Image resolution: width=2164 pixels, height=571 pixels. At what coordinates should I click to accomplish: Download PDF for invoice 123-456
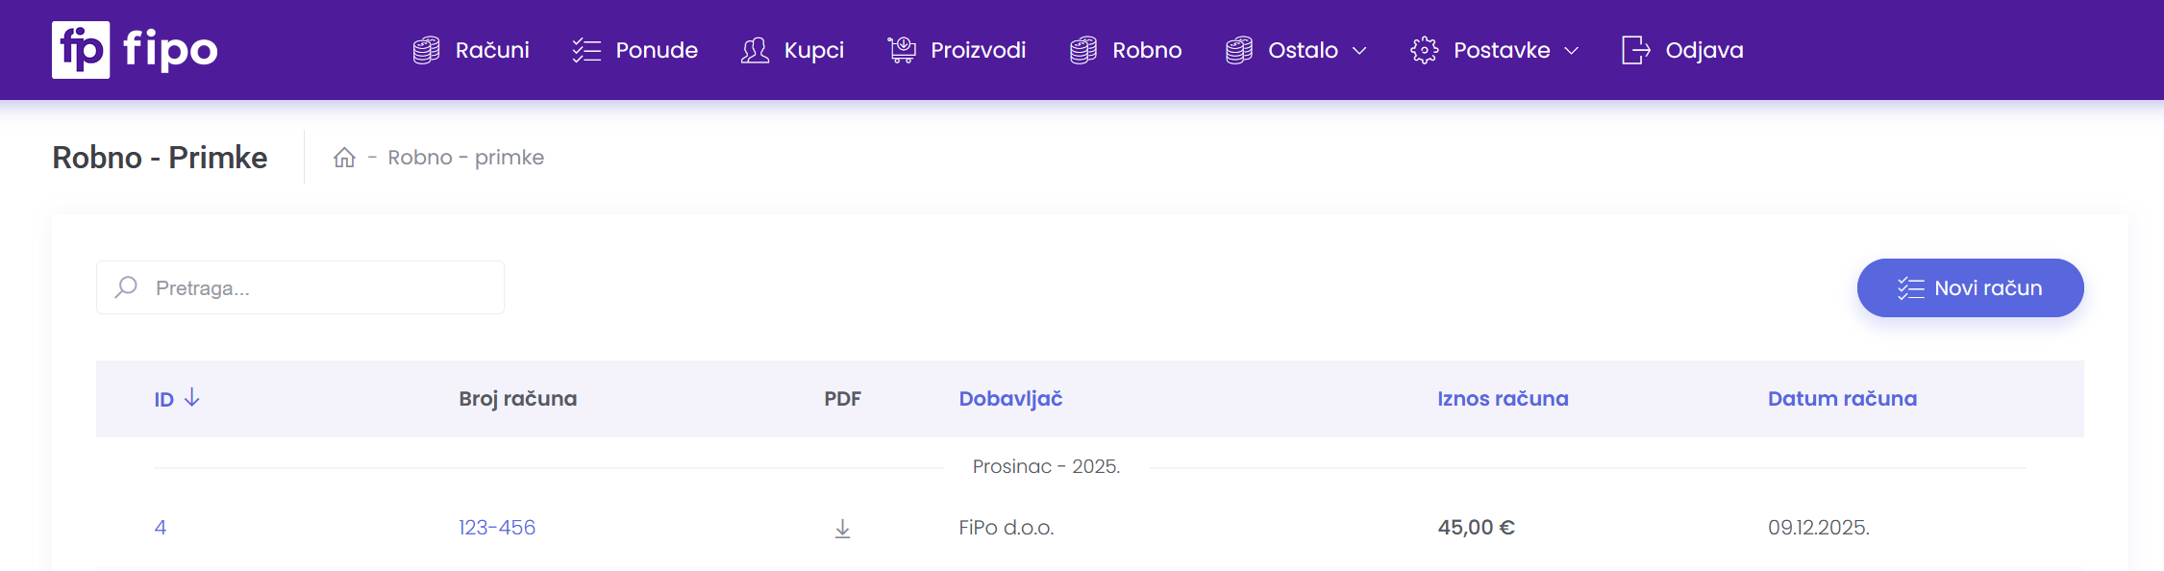point(842,529)
